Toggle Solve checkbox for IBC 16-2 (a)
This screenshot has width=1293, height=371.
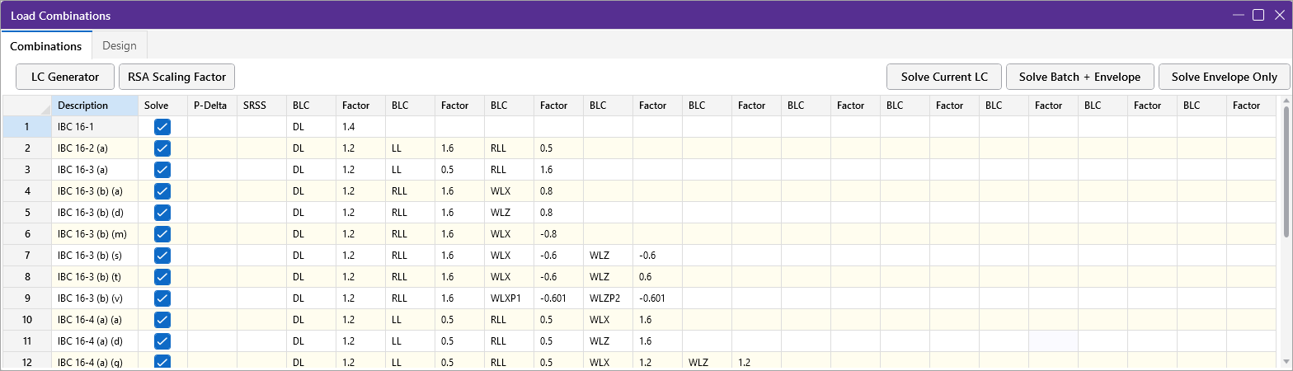(162, 148)
